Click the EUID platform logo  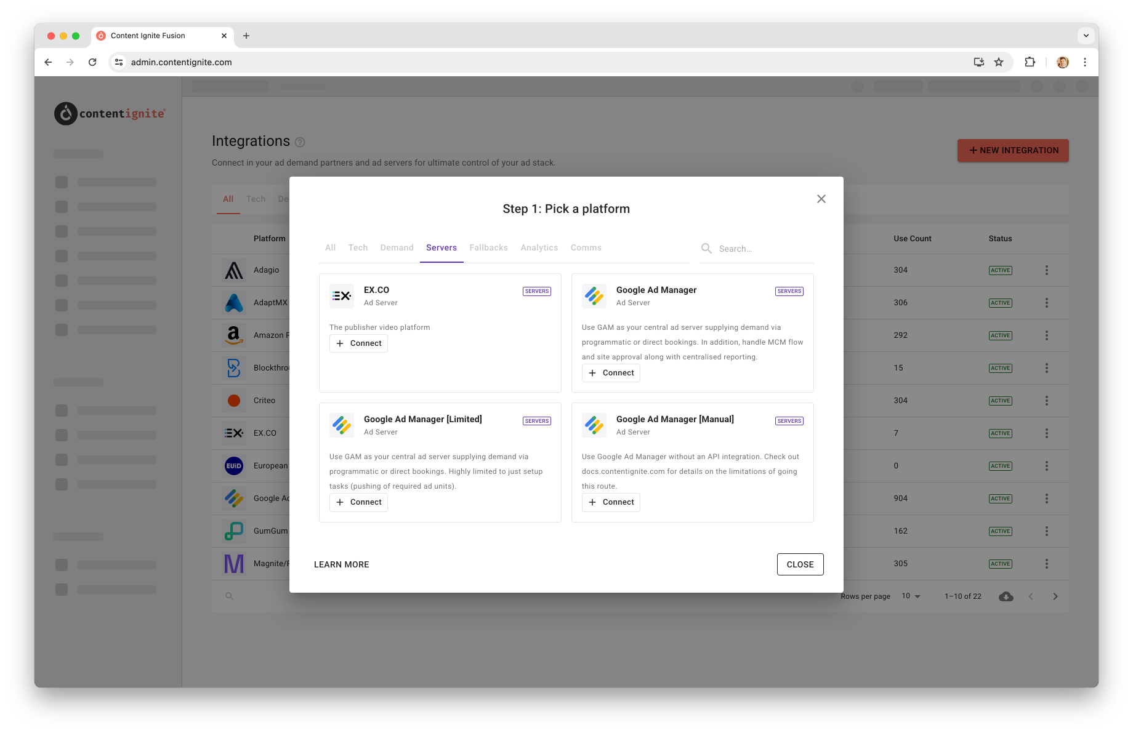pyautogui.click(x=234, y=466)
